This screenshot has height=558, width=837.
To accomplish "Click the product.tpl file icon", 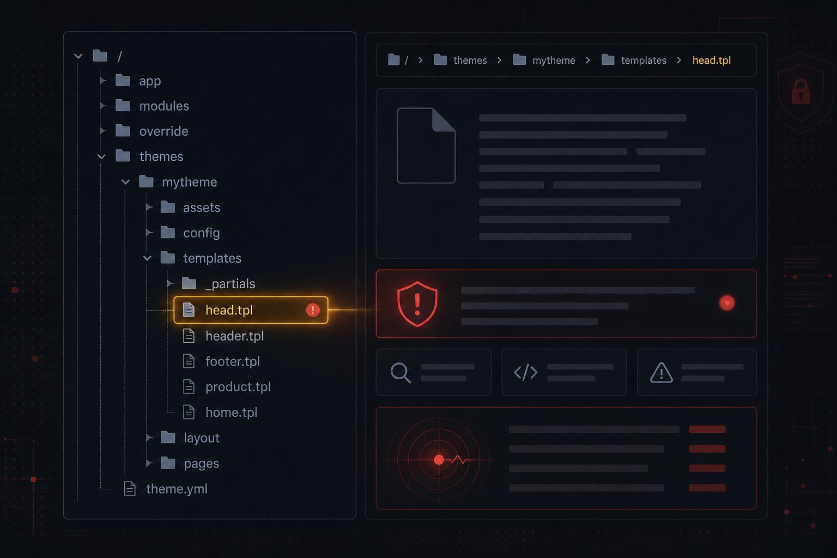I will [189, 387].
